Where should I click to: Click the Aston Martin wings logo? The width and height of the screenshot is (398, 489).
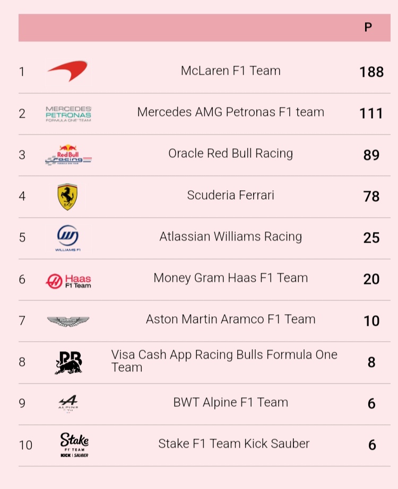[x=68, y=321]
